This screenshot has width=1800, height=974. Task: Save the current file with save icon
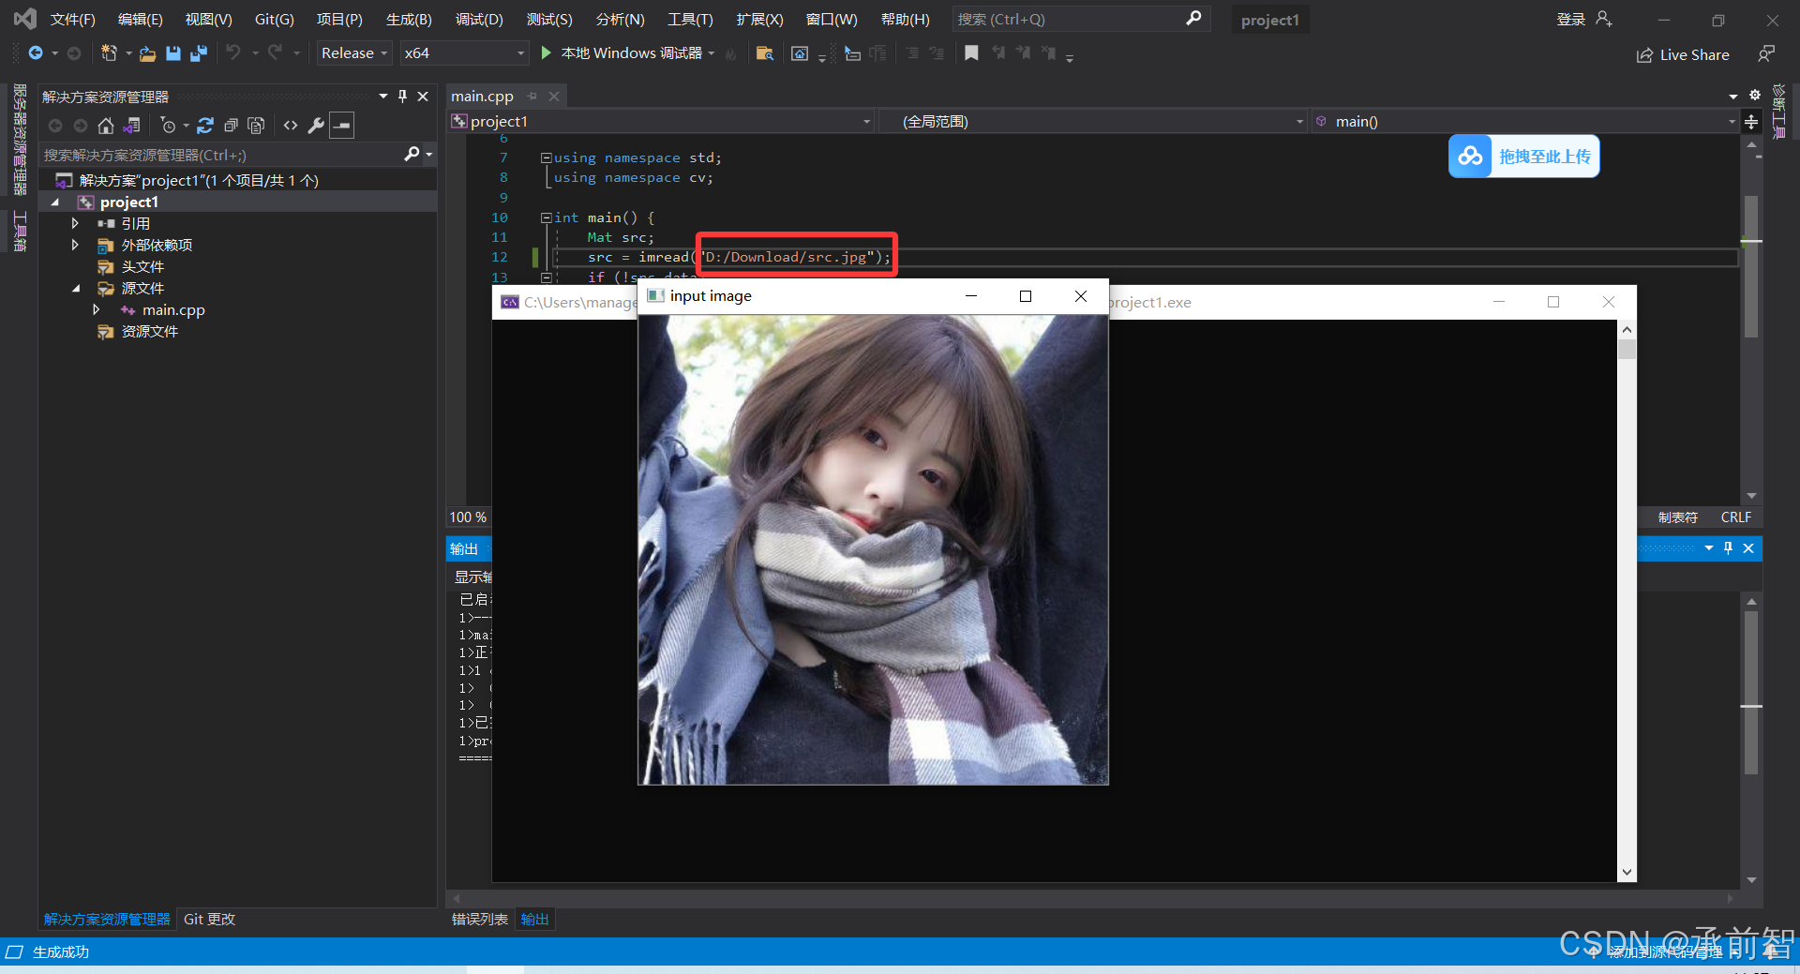tap(172, 53)
